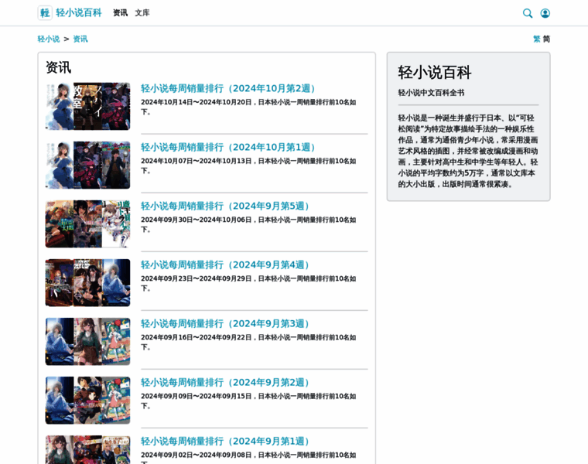Open the search magnifier icon
This screenshot has height=464, width=588.
coord(528,13)
